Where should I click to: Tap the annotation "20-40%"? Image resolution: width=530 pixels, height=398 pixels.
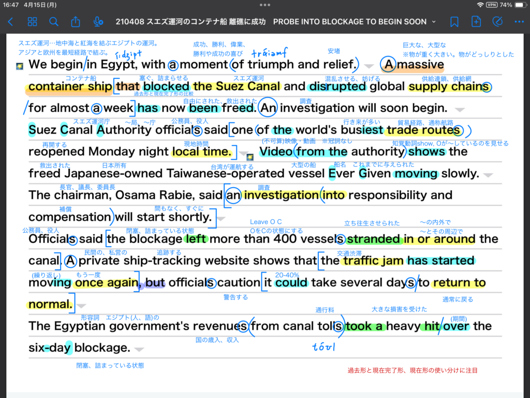pyautogui.click(x=287, y=275)
